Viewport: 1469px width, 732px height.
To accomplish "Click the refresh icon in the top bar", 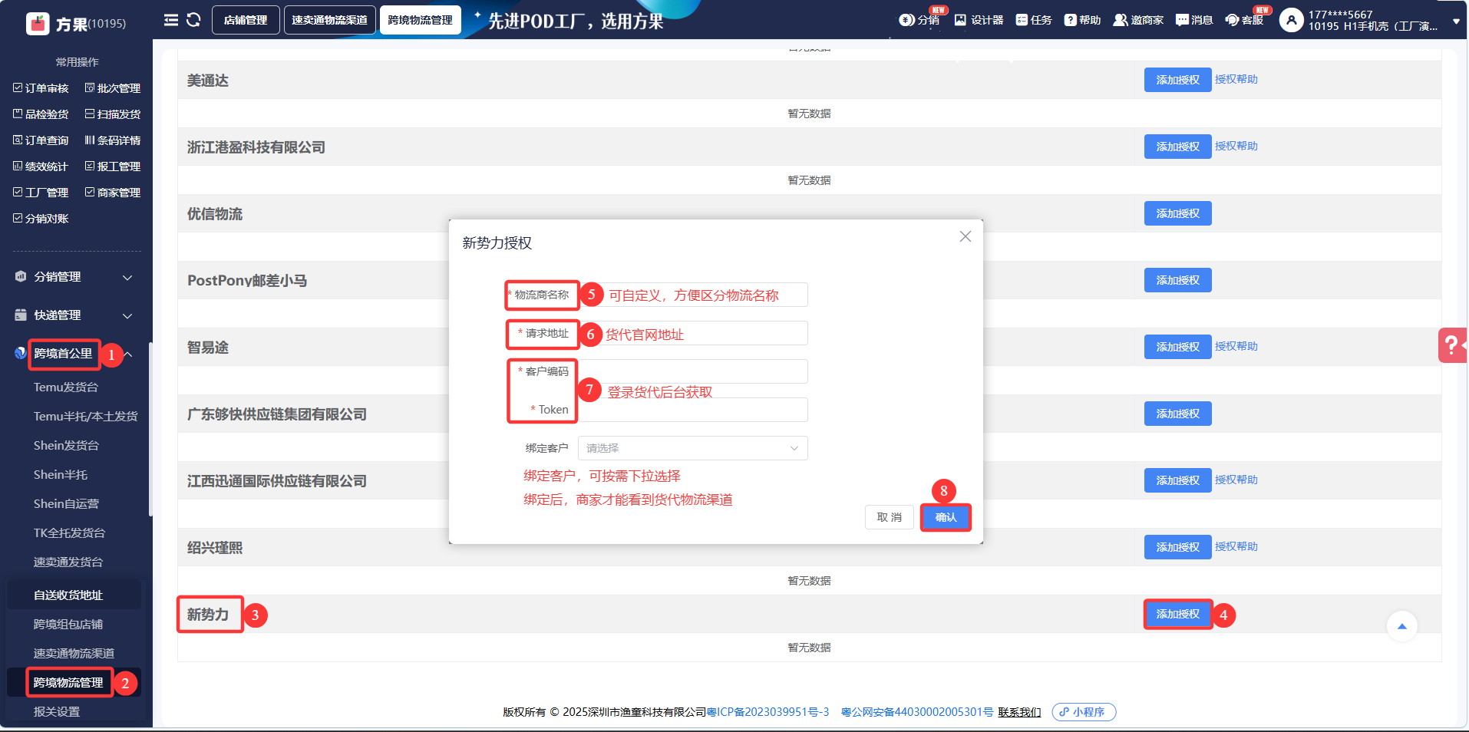I will tap(193, 20).
